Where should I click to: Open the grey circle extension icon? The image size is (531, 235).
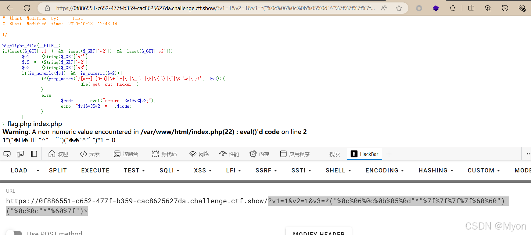tap(419, 8)
